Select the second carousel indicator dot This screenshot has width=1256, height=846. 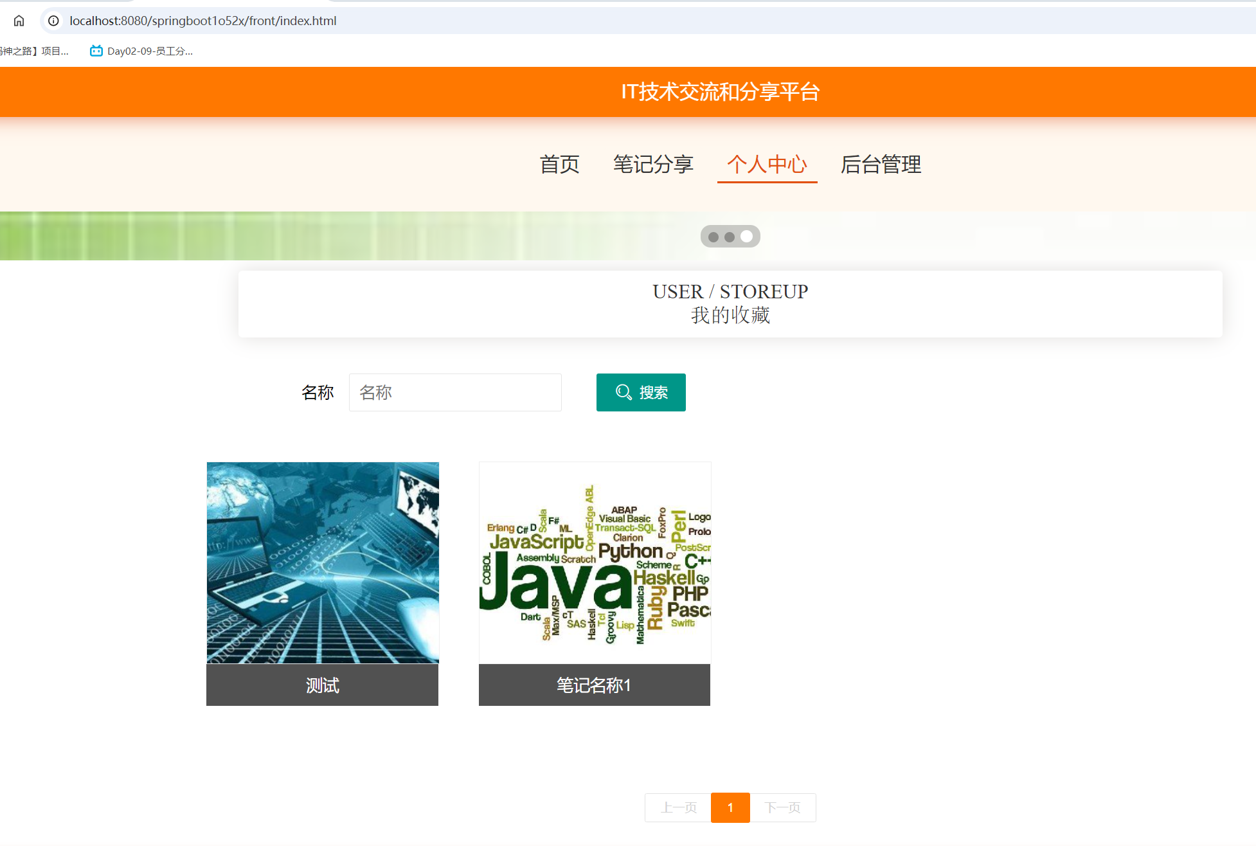[730, 237]
